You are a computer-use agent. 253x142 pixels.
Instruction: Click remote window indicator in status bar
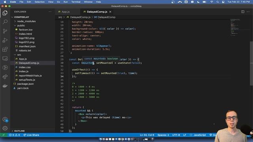point(4,135)
